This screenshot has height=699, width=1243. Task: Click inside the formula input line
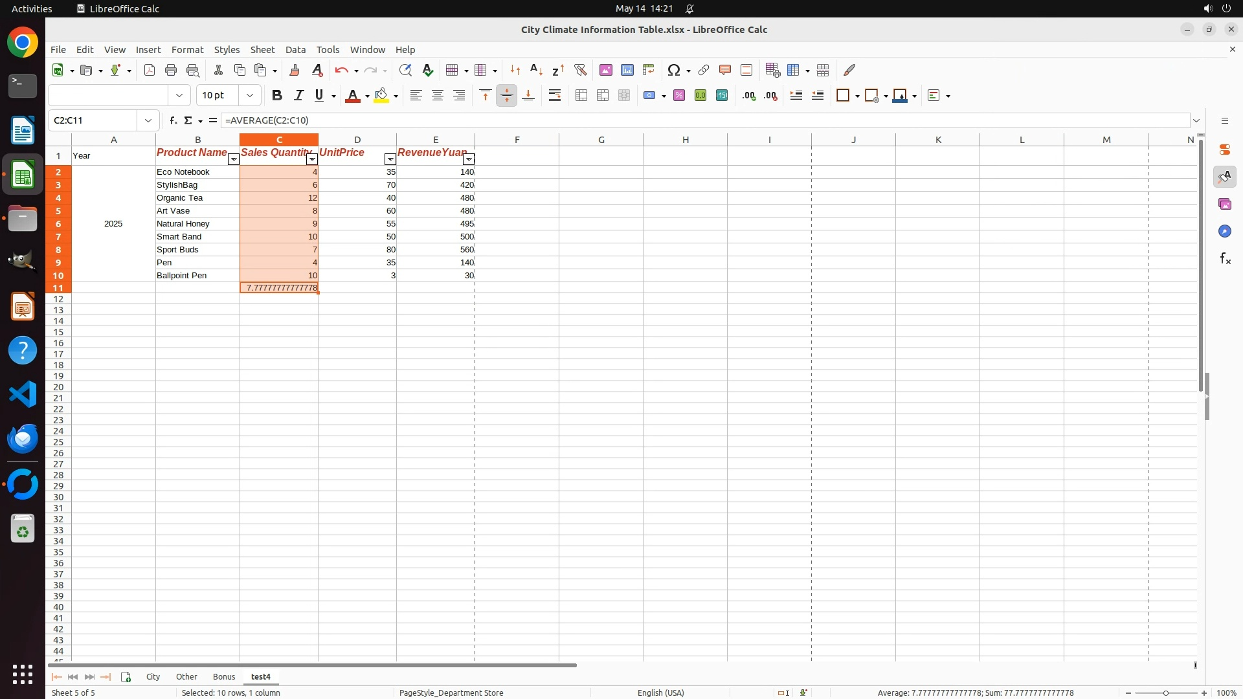click(647, 120)
